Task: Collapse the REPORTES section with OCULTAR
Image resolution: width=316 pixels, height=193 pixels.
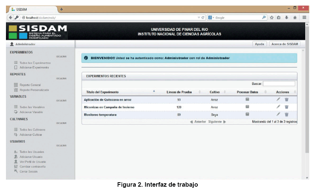Action: [x=61, y=78]
